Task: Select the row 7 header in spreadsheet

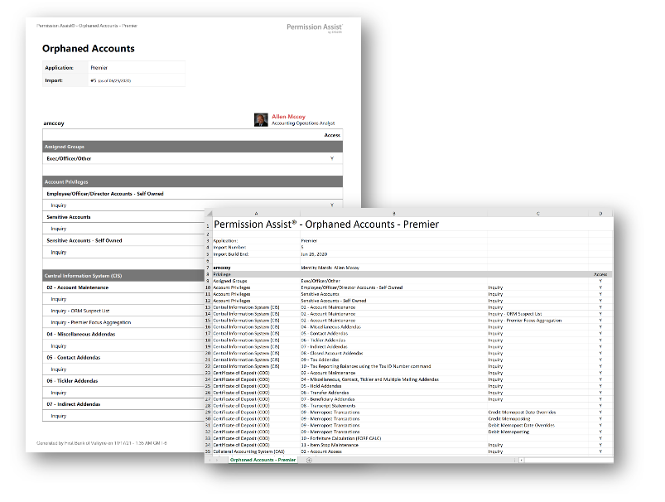Action: 209,268
